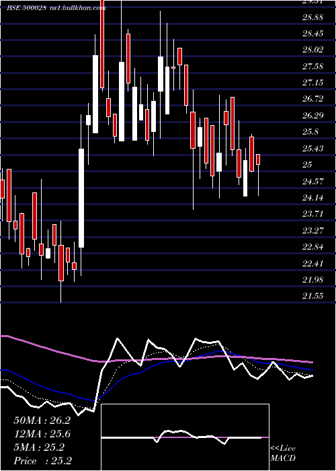Click the 24.57 price axis label

(312, 181)
